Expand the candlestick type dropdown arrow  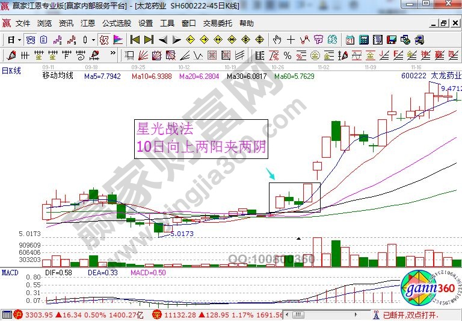pyautogui.click(x=93, y=40)
